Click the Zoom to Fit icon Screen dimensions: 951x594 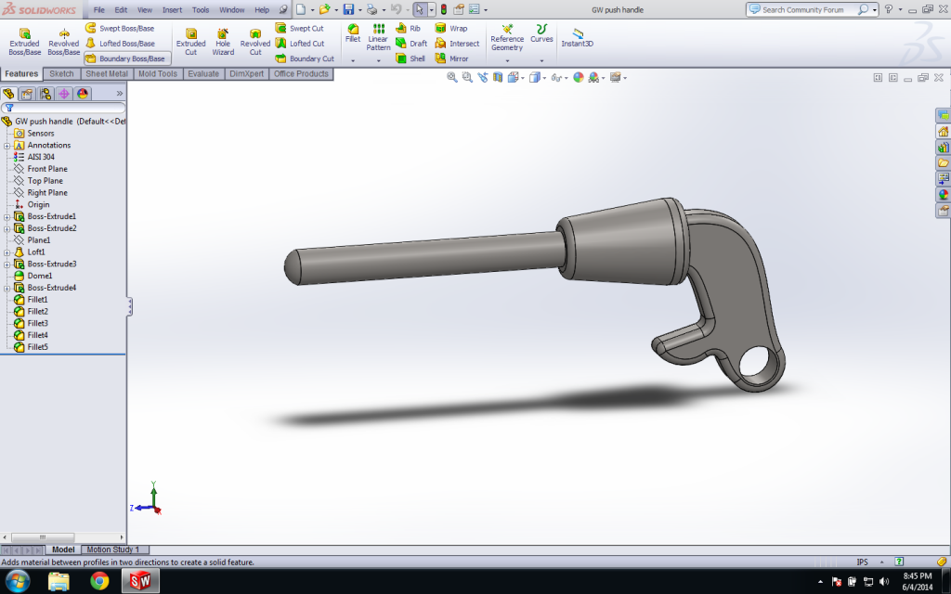point(452,78)
